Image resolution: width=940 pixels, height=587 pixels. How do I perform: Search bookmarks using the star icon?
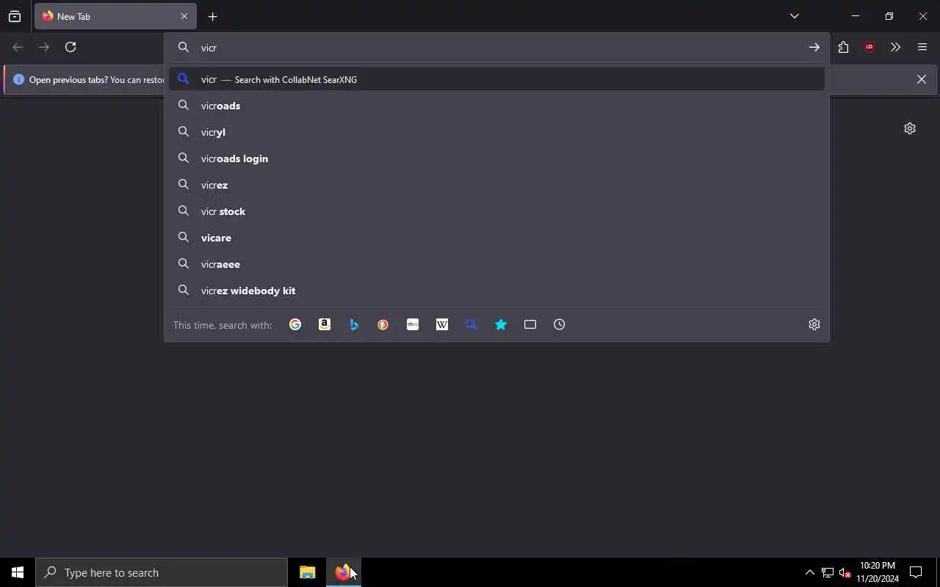click(x=501, y=324)
